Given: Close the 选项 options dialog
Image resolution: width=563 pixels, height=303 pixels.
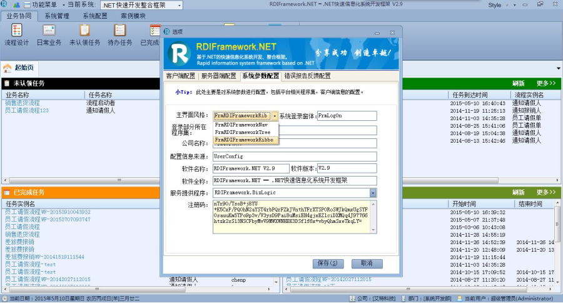Looking at the screenshot, I should pyautogui.click(x=392, y=33).
